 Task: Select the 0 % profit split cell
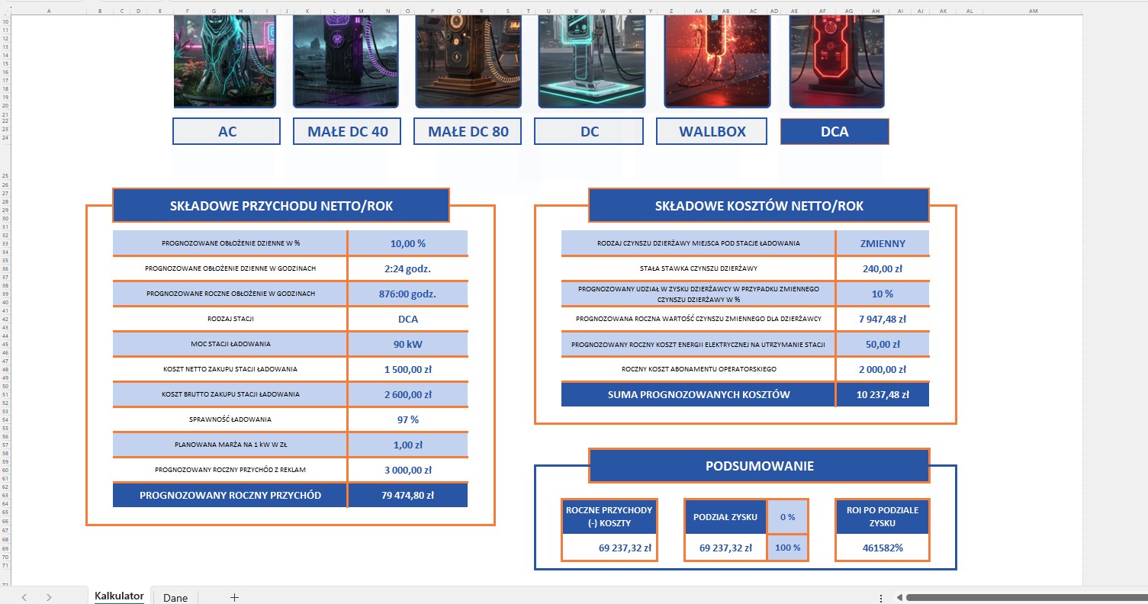tap(787, 517)
